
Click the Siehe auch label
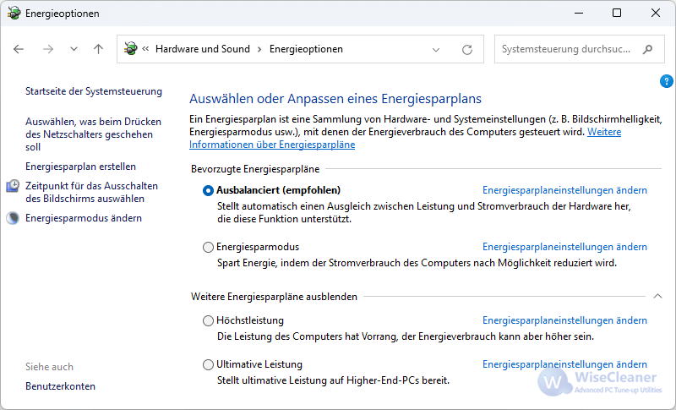(49, 367)
